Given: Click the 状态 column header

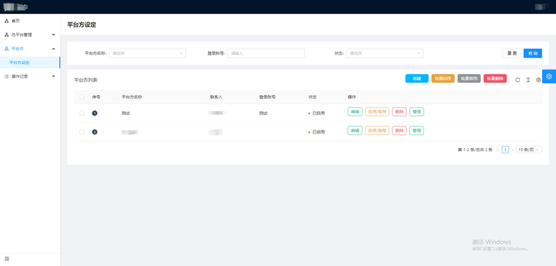Looking at the screenshot, I should click(x=313, y=97).
